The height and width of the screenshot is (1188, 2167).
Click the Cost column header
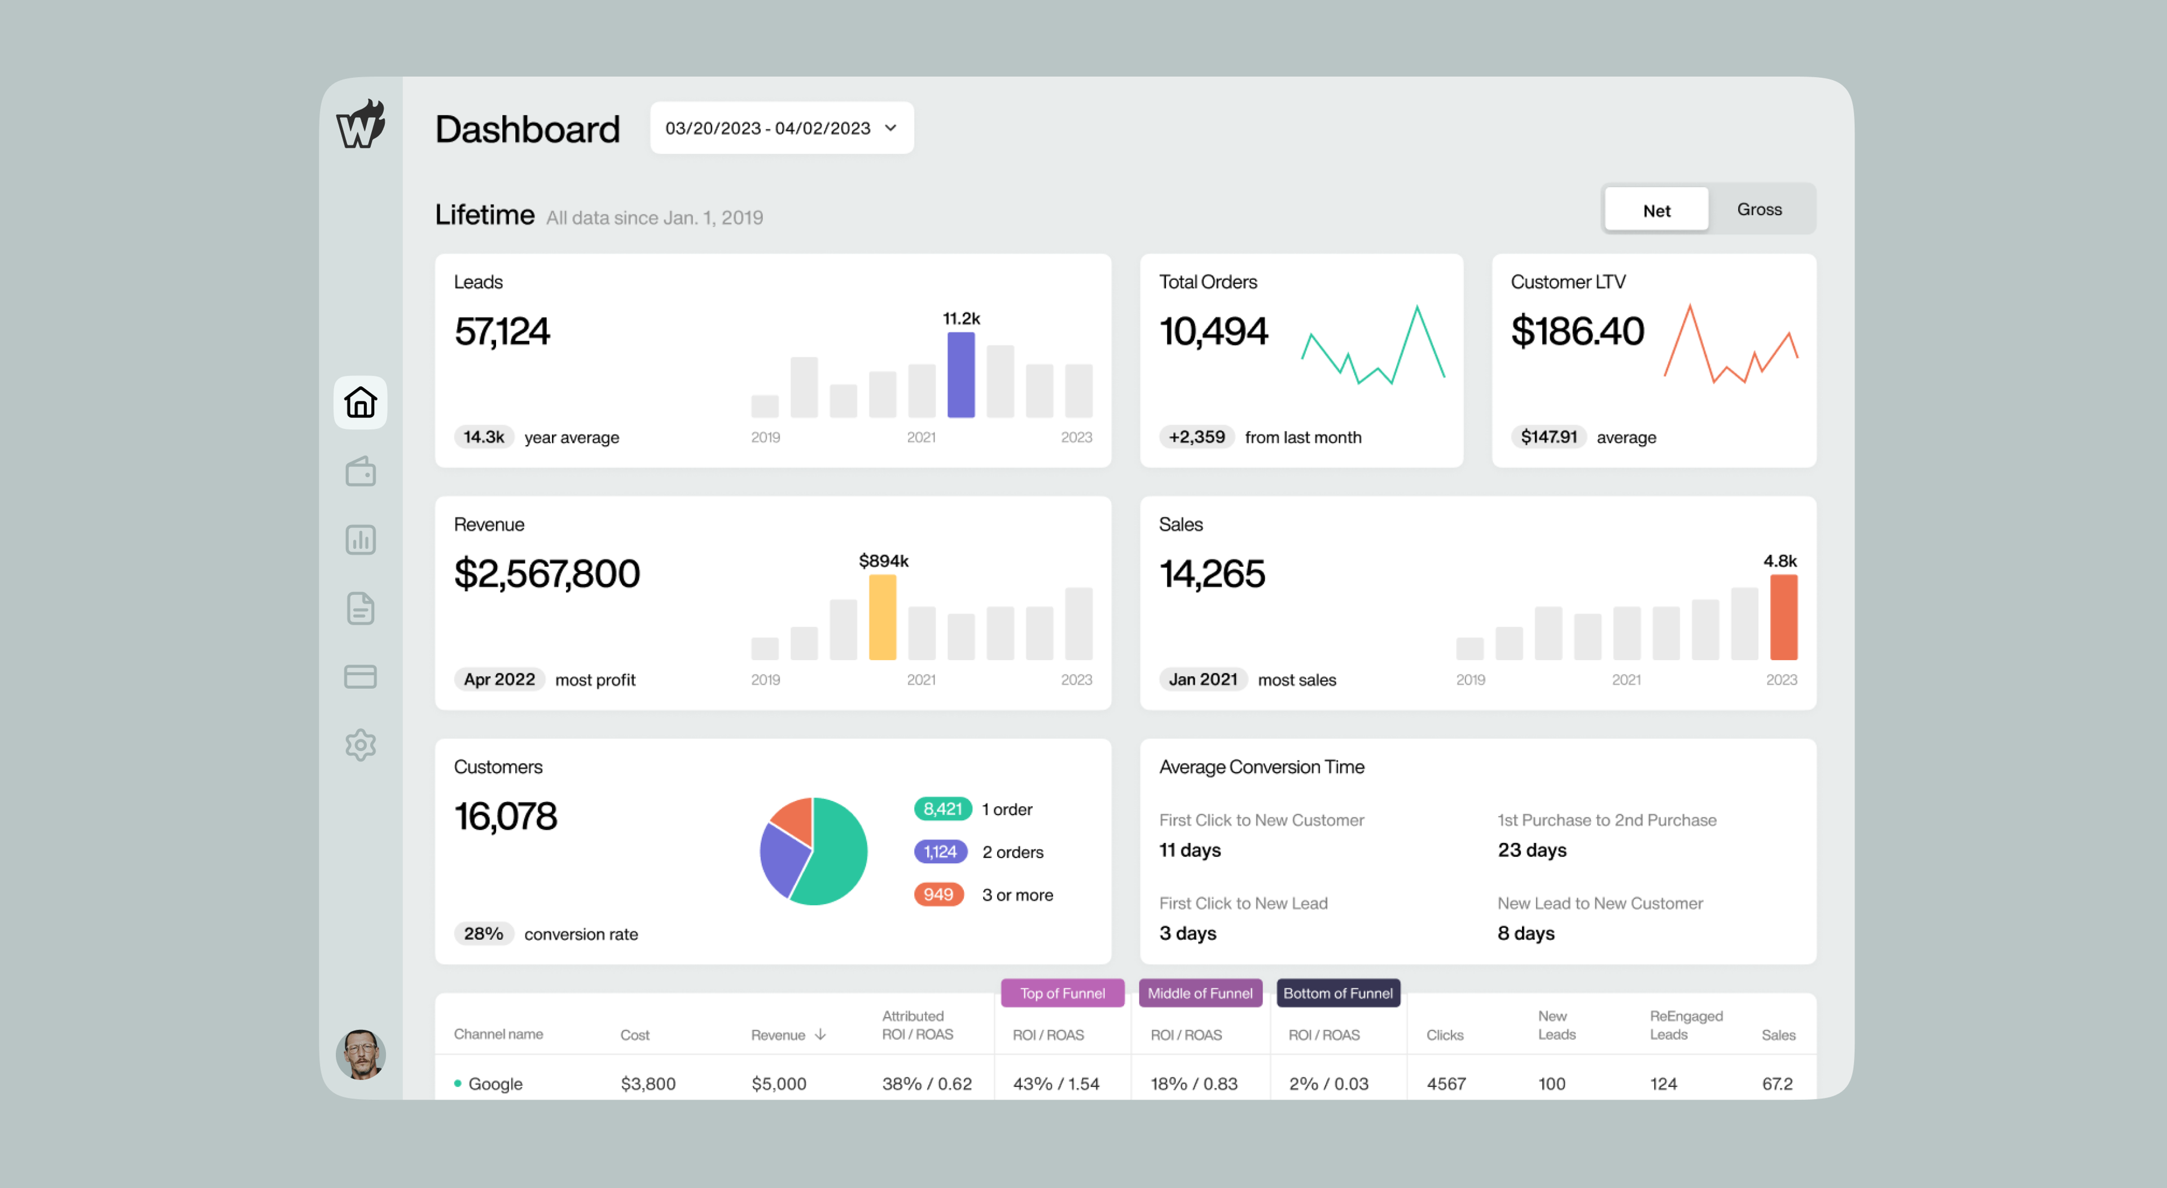coord(635,1035)
